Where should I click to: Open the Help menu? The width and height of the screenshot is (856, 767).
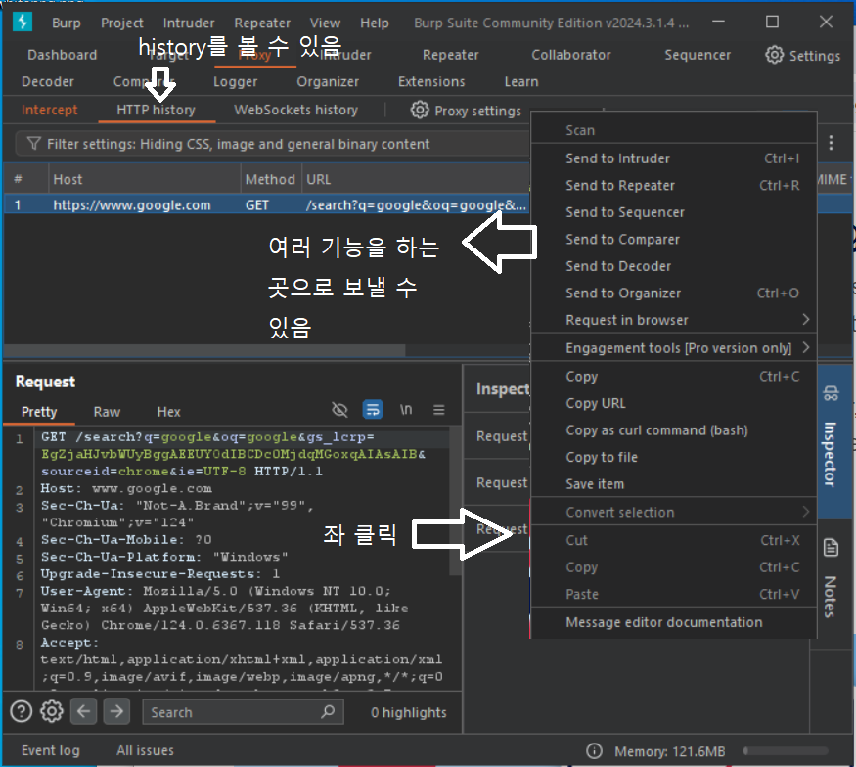tap(375, 23)
